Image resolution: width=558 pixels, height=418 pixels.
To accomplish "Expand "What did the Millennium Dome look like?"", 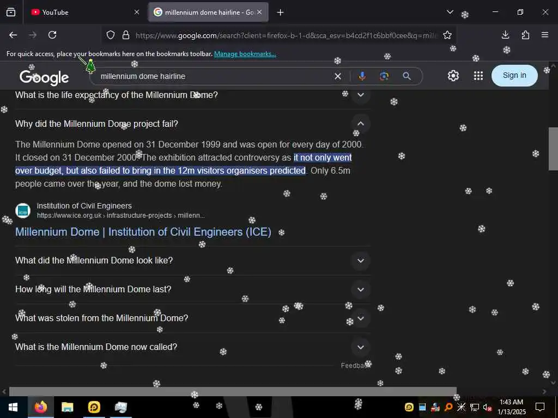I will pyautogui.click(x=361, y=261).
